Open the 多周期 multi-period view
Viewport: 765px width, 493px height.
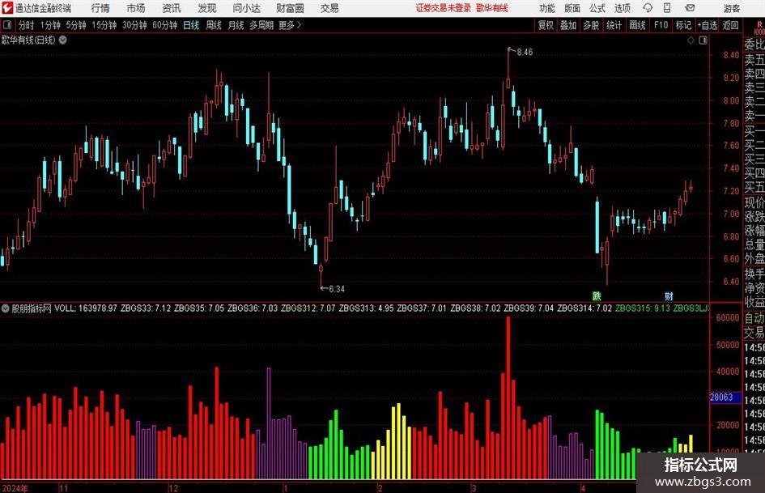point(261,25)
